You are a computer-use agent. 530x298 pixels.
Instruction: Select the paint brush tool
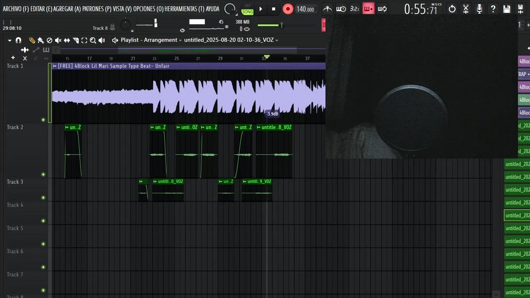tap(41, 40)
